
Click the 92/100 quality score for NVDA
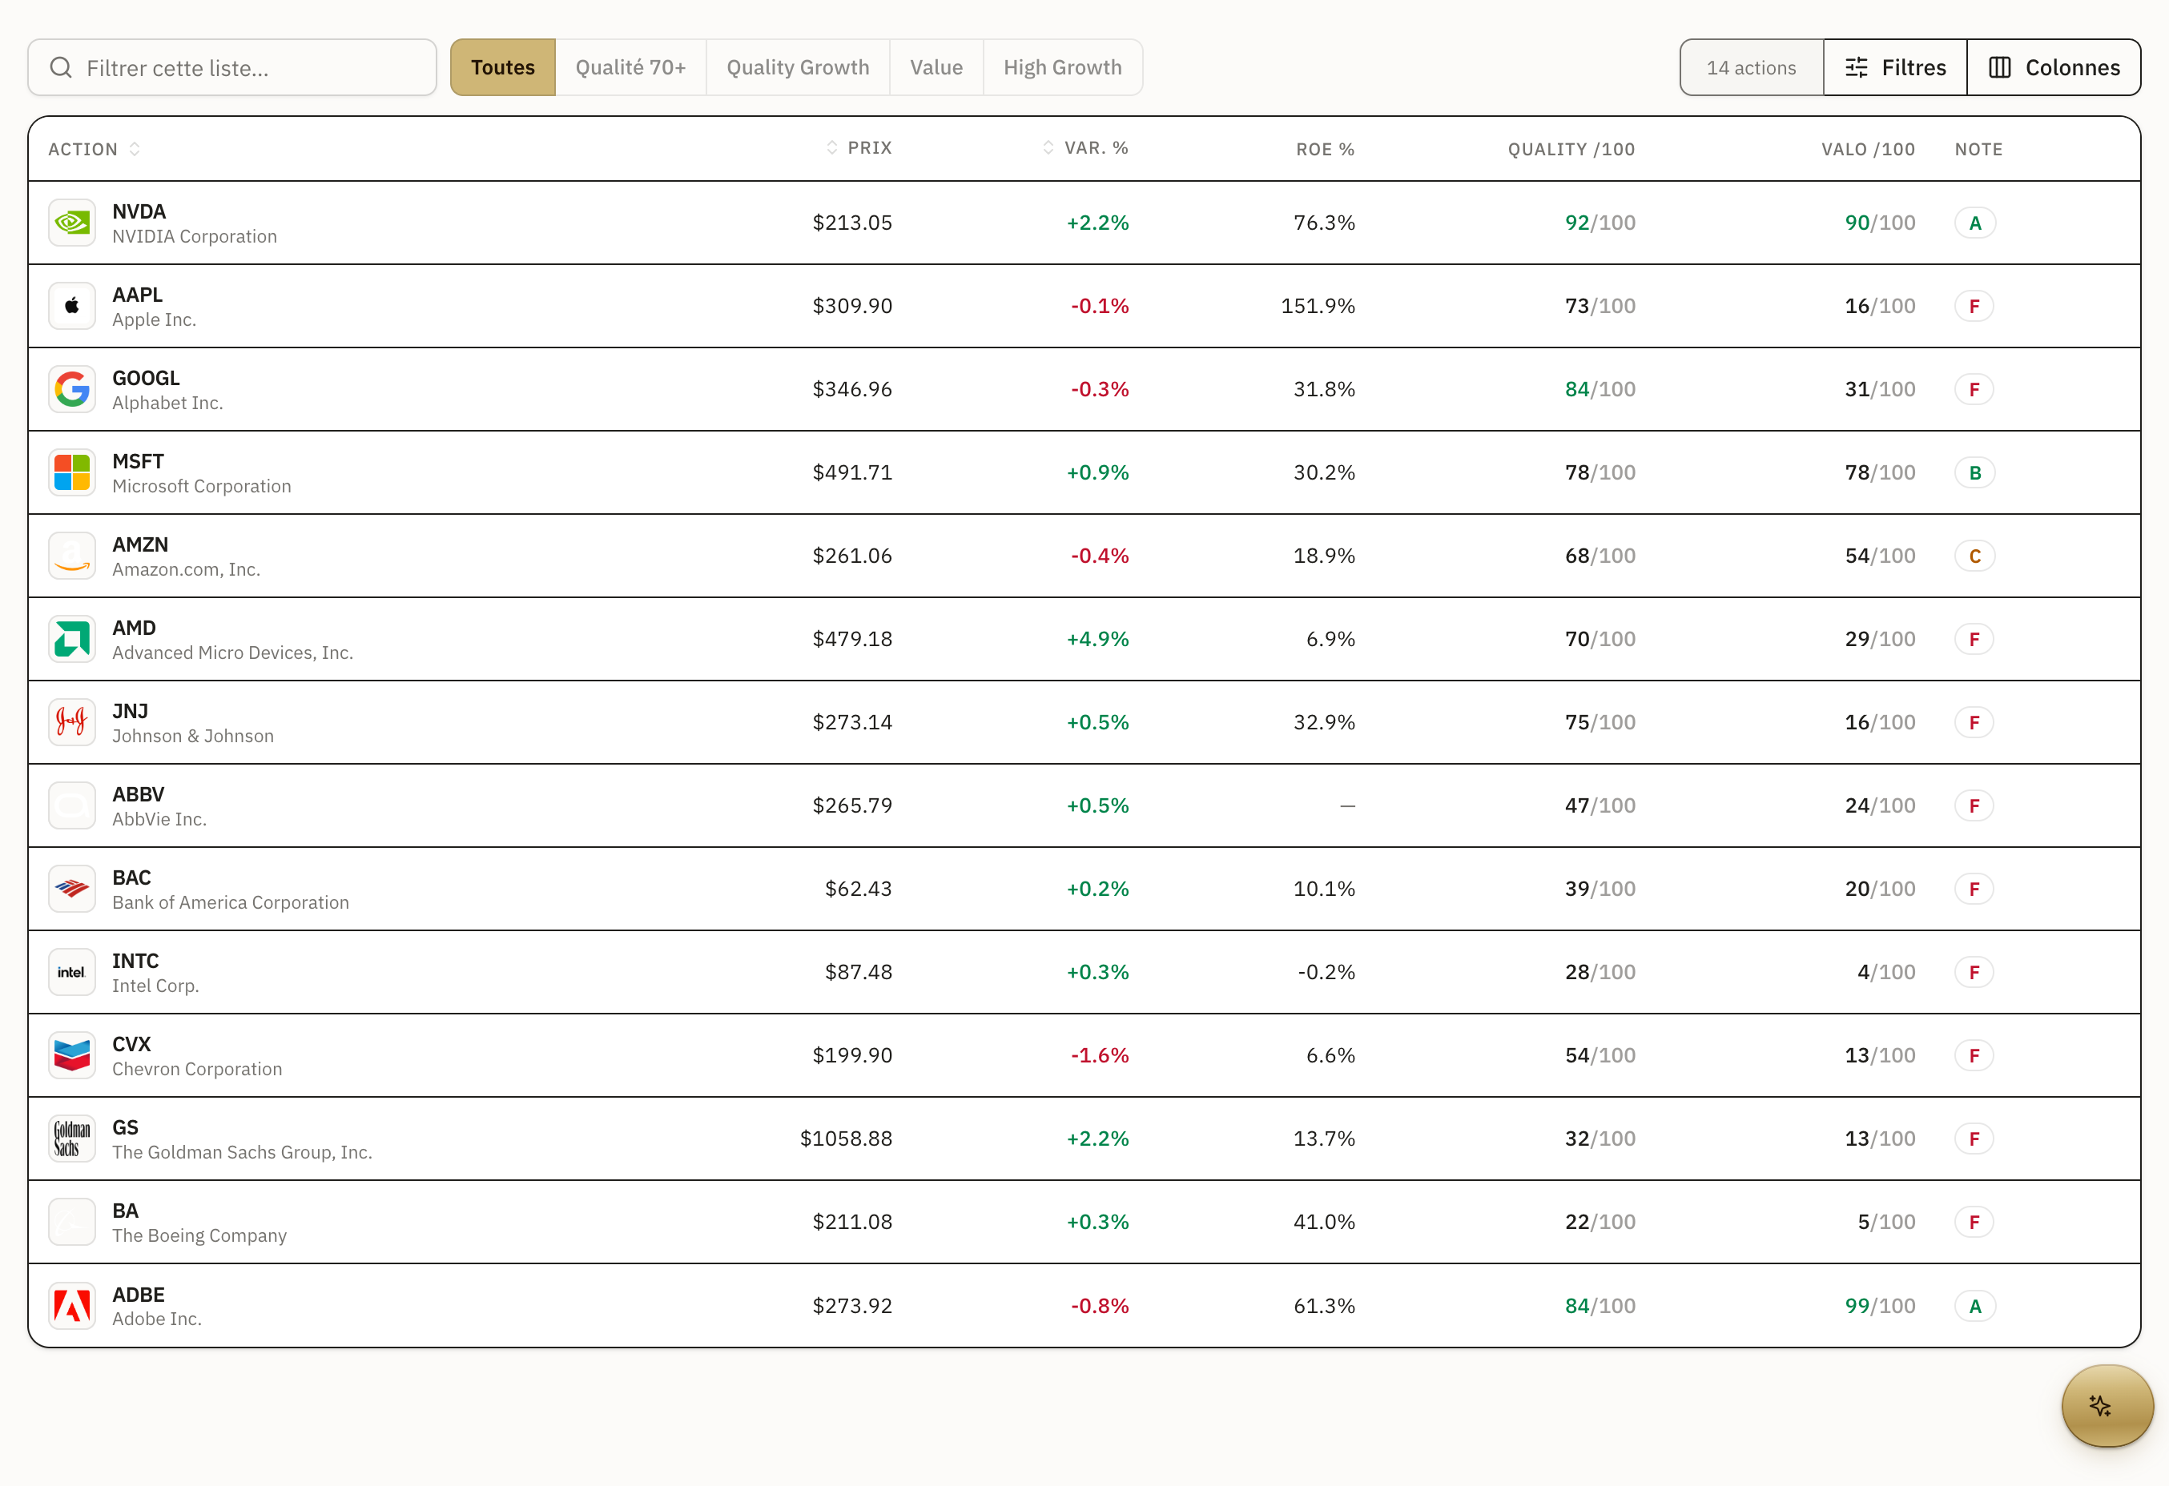(1600, 223)
